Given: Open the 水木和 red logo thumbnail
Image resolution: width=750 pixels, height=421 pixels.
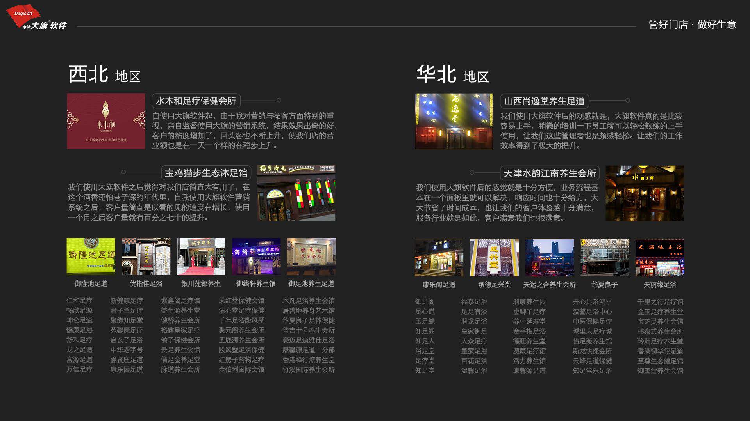Looking at the screenshot, I should tap(106, 121).
